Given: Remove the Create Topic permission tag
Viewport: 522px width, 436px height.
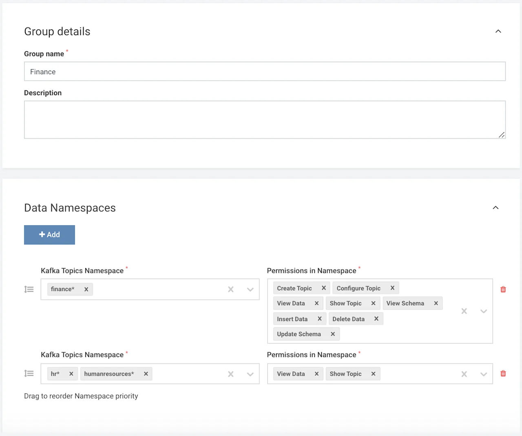Looking at the screenshot, I should pyautogui.click(x=324, y=288).
